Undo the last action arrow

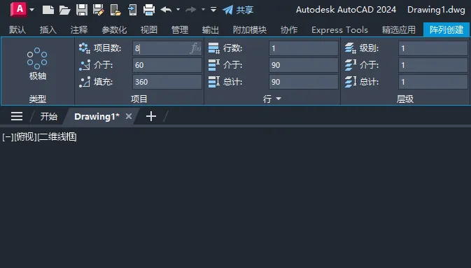click(x=166, y=10)
